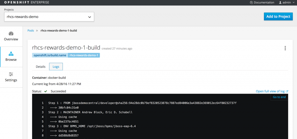Open the kebab actions menu for pod
The width and height of the screenshot is (297, 139).
(x=285, y=48)
